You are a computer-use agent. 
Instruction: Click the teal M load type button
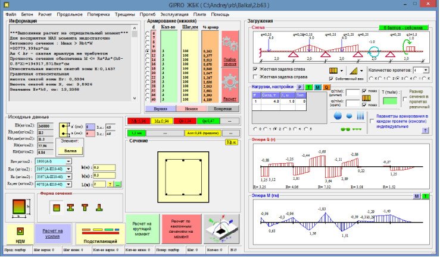coord(317,87)
